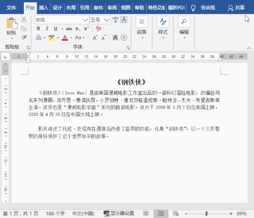The width and height of the screenshot is (254, 218).
Task: Decrease font size with shrink A
Action: (x=104, y=38)
